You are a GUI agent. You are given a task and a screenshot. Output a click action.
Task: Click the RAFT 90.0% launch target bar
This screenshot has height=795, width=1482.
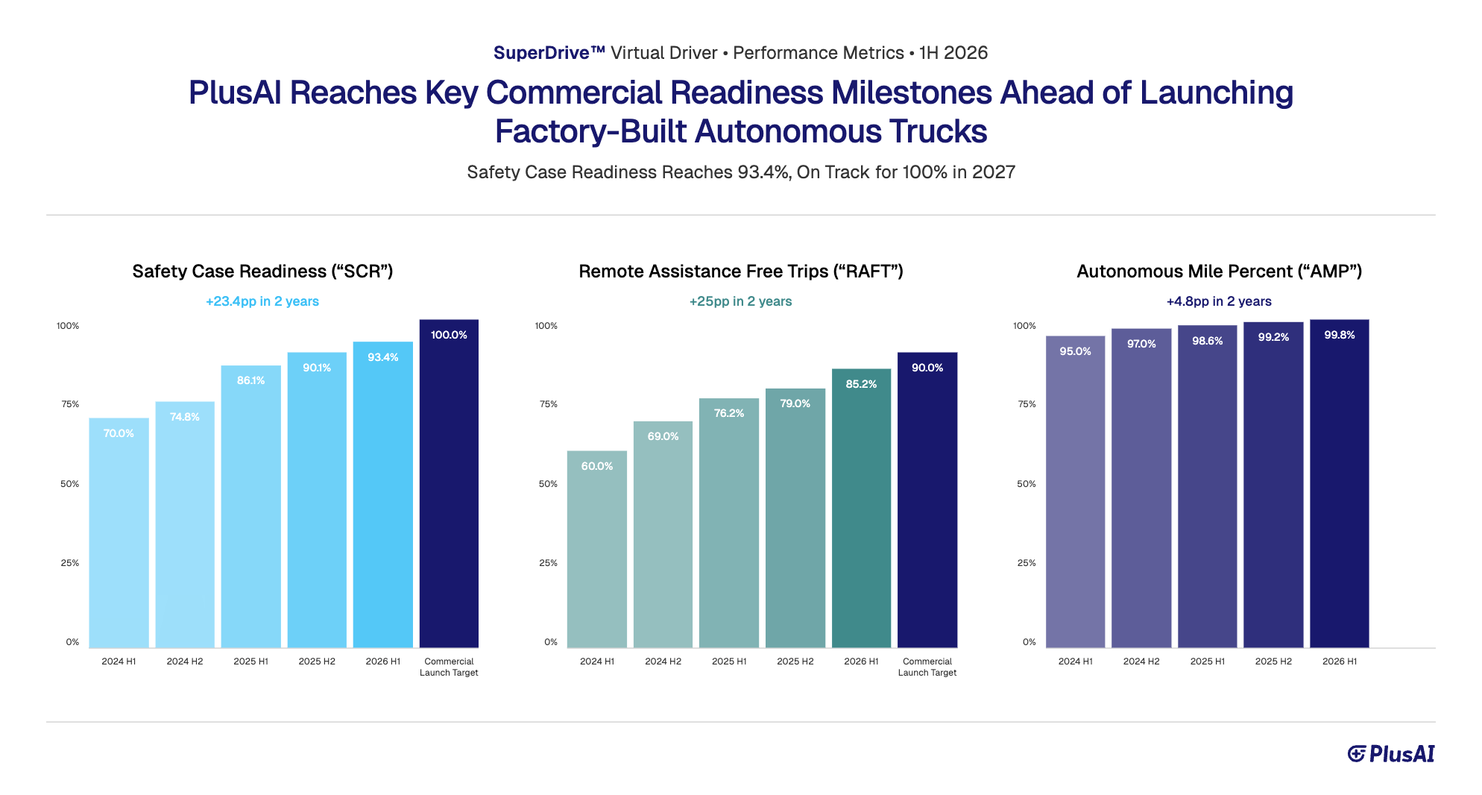click(927, 500)
